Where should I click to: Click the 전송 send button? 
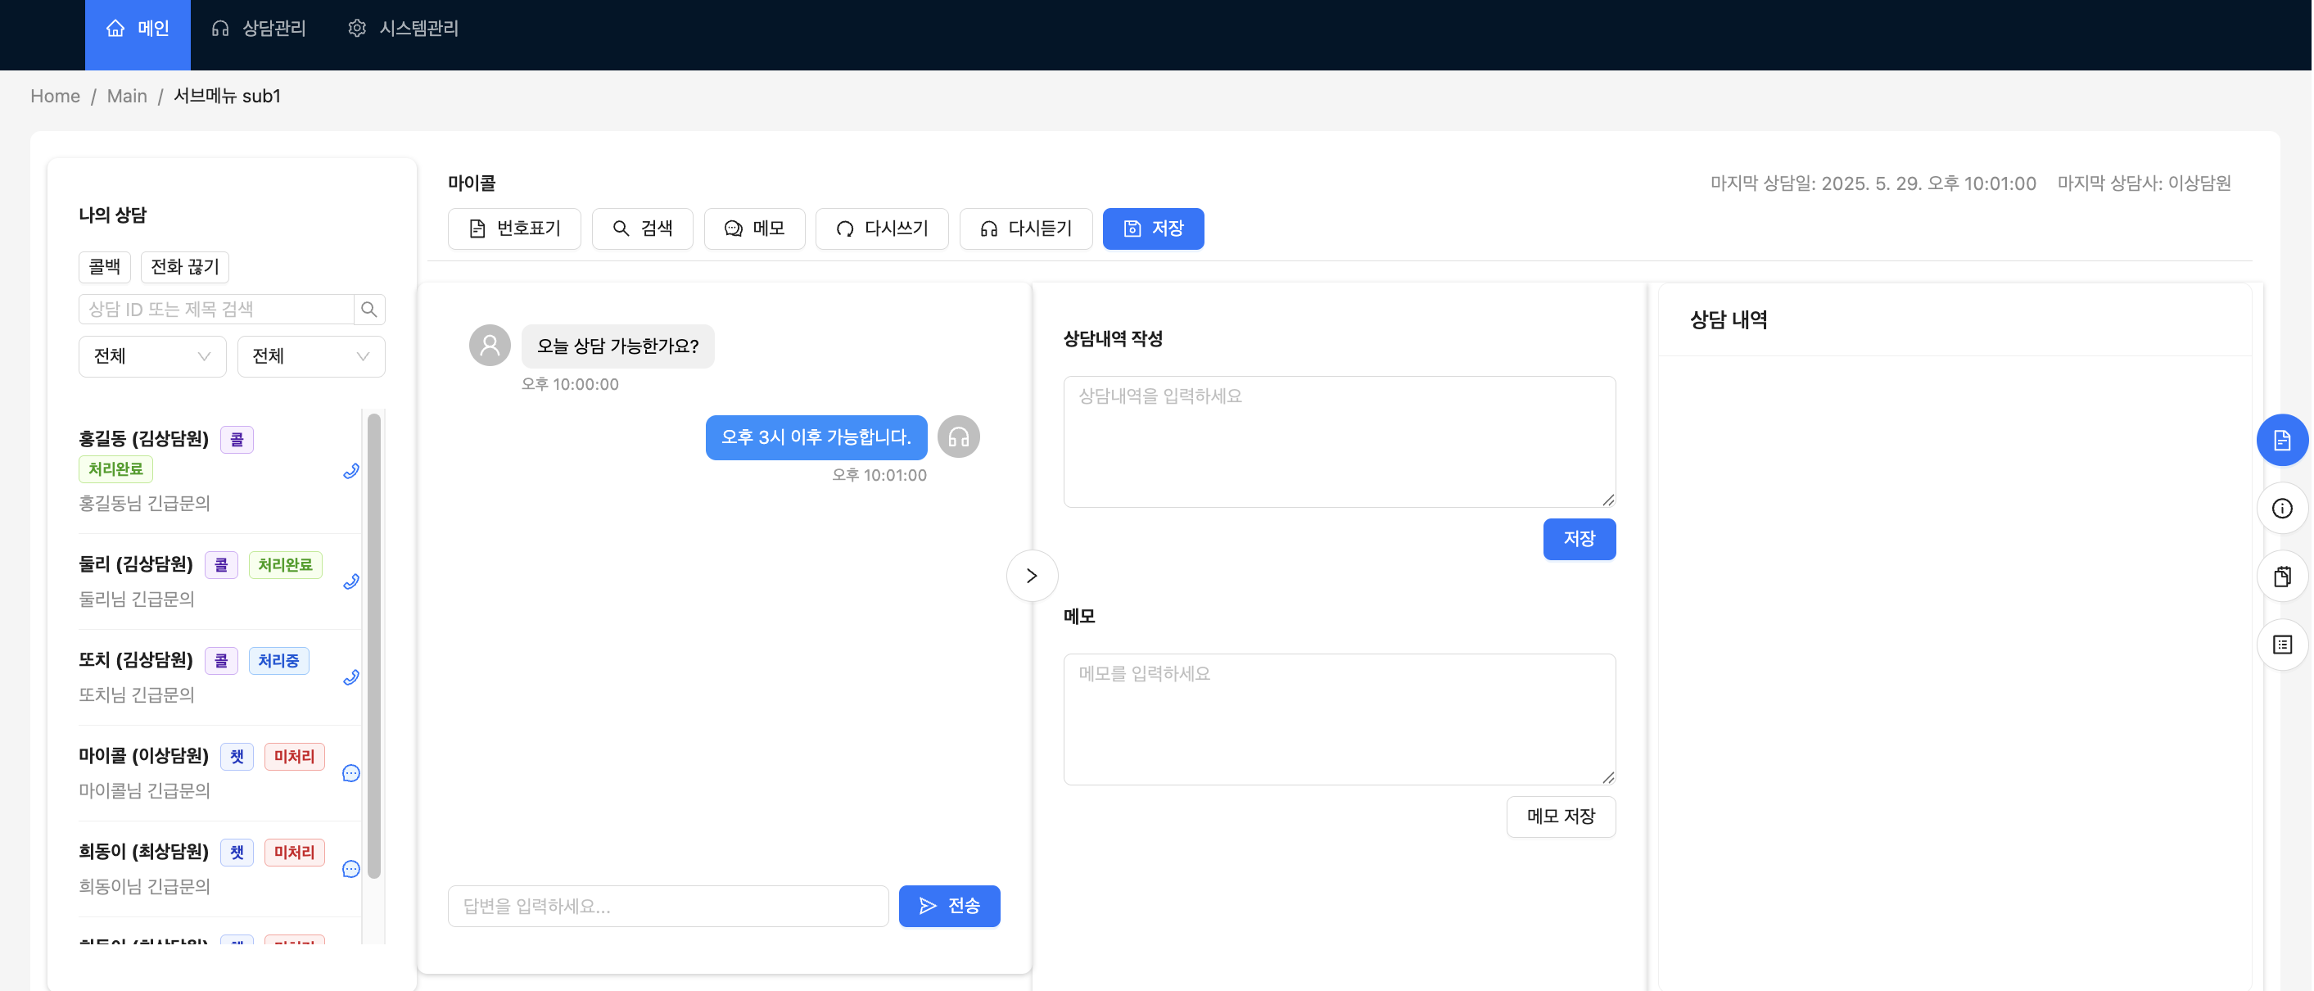click(948, 906)
